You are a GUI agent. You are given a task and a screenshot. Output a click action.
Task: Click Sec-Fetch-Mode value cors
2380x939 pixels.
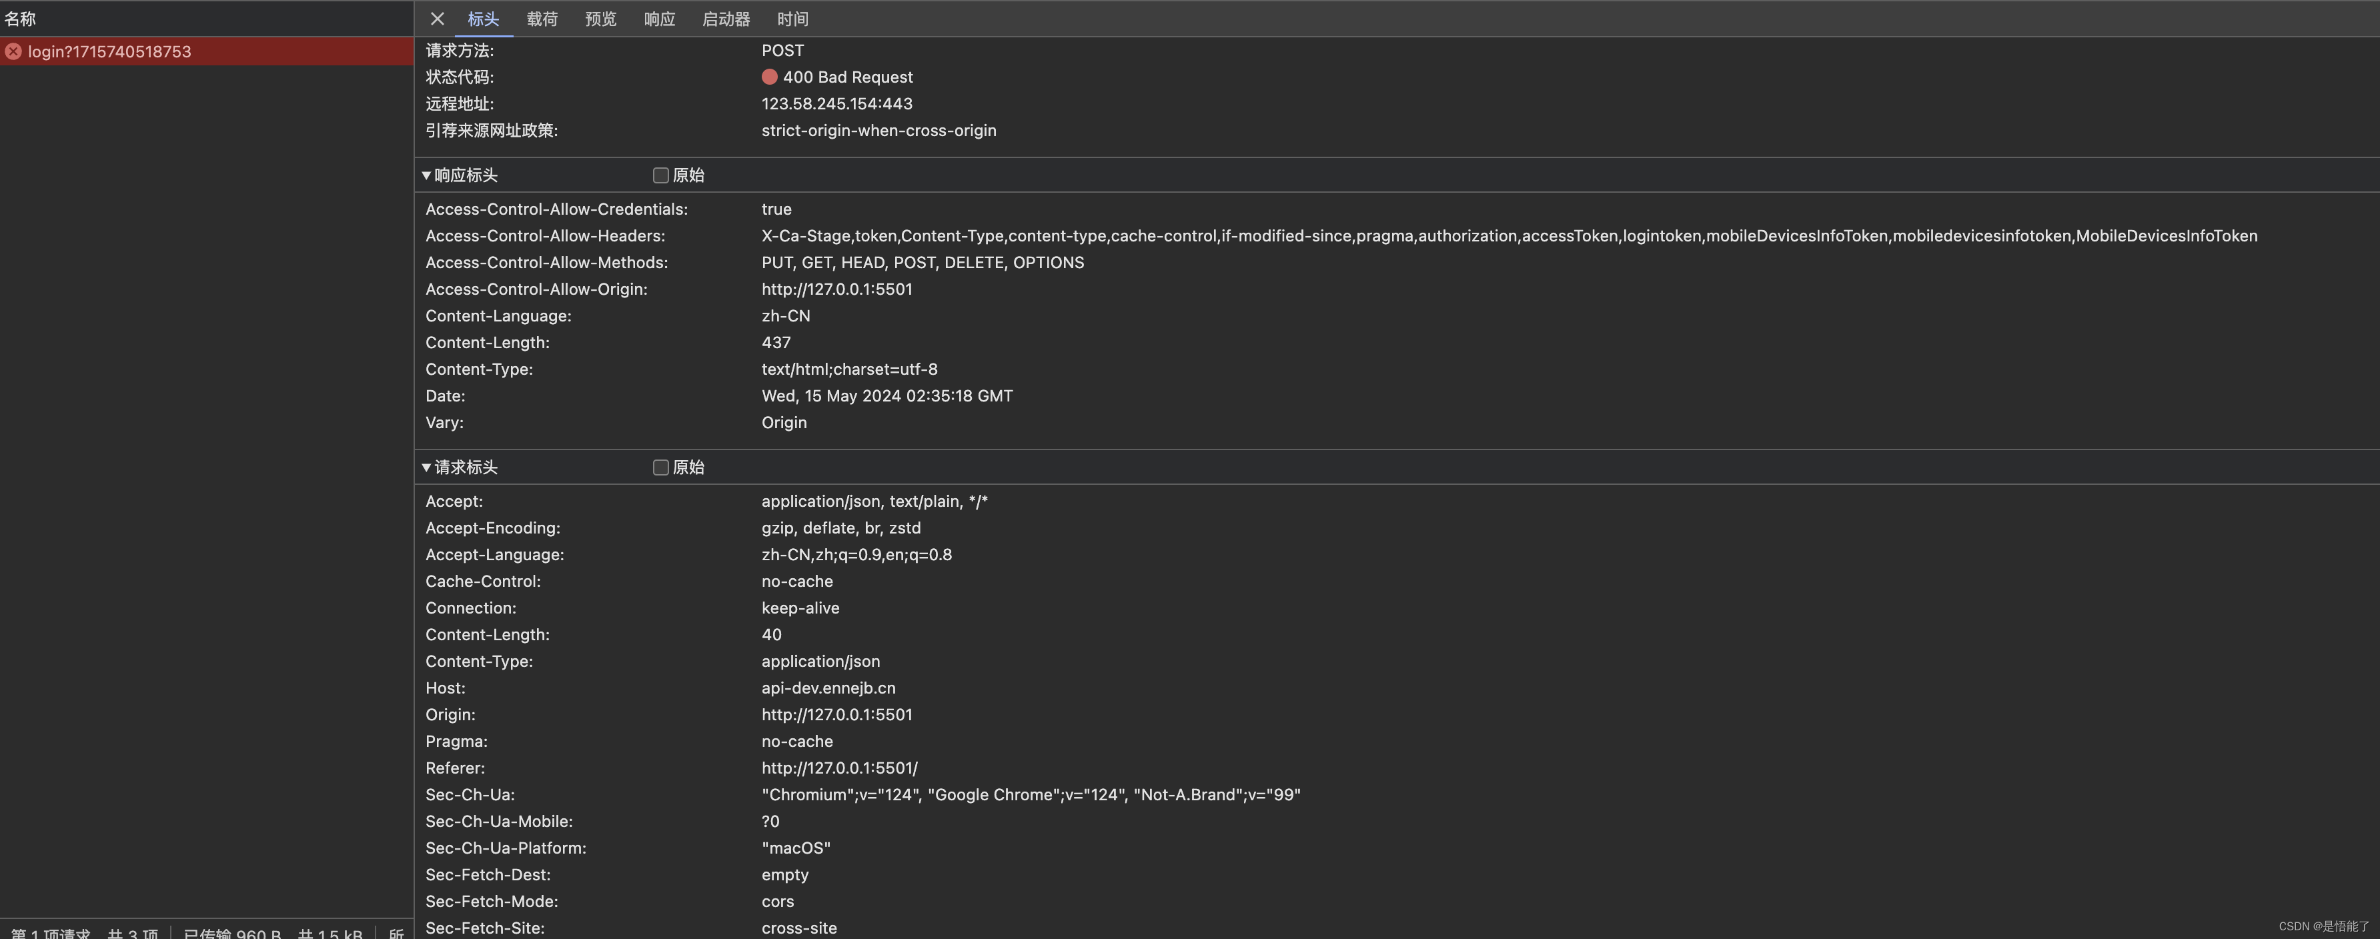coord(778,901)
